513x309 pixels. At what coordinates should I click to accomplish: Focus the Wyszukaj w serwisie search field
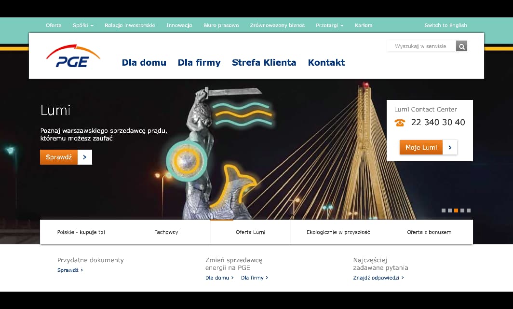(420, 46)
